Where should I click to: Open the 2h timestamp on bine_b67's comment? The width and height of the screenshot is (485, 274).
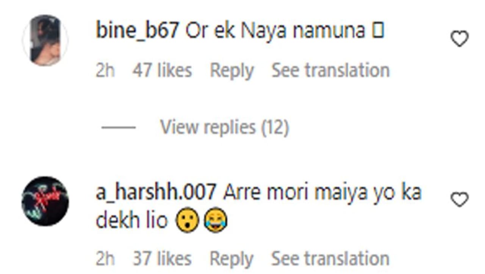point(105,71)
